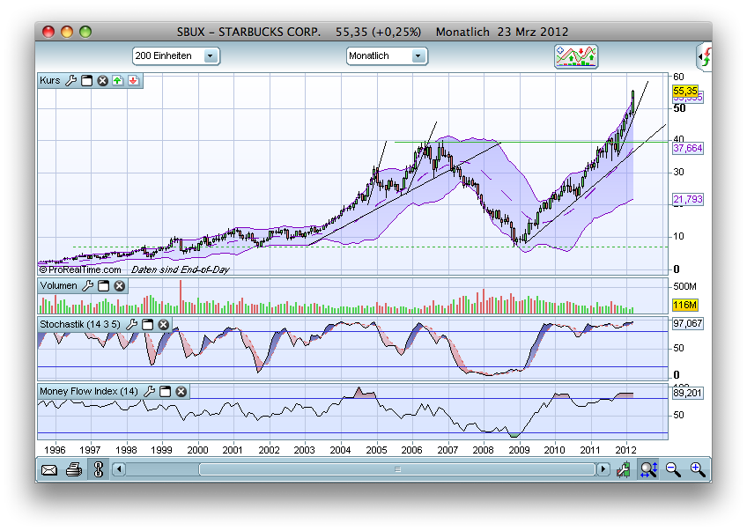747x531 pixels.
Task: Click the horizontal time scrollbar thumb
Action: (x=397, y=469)
